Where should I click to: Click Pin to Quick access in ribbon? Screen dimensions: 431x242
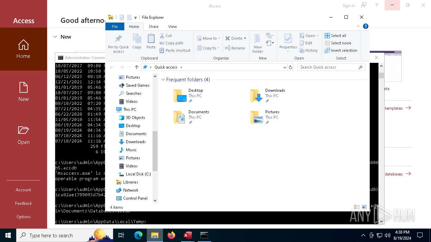118,43
